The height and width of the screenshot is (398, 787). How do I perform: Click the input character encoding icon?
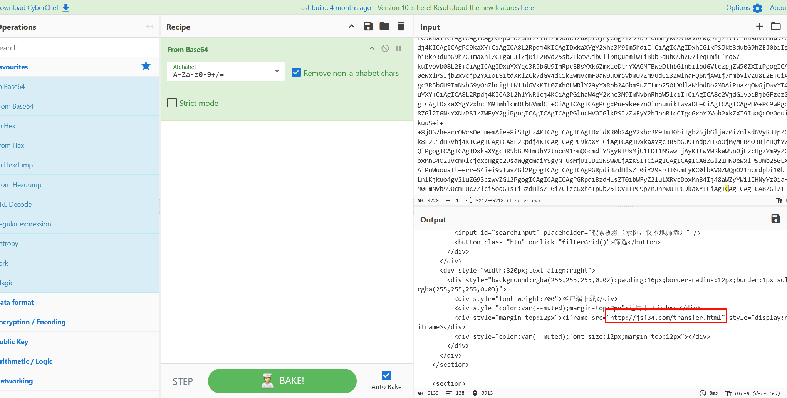coord(779,201)
